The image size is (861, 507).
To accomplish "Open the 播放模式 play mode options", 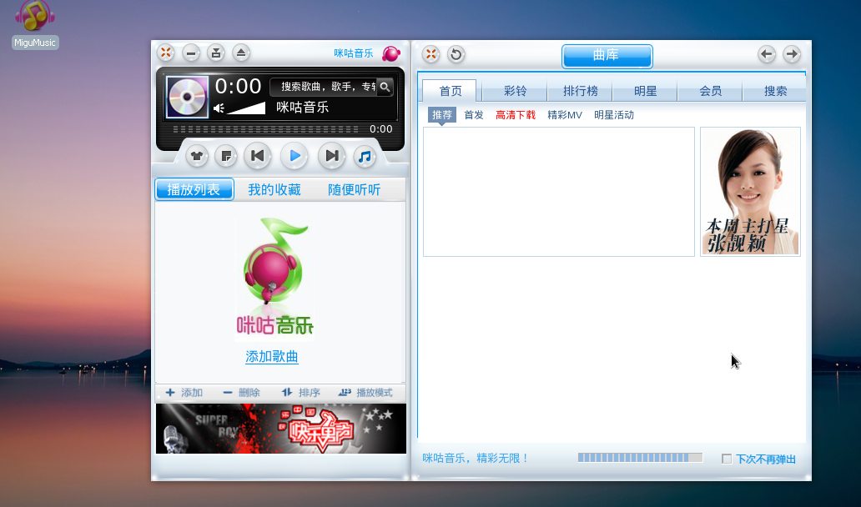I will pyautogui.click(x=365, y=392).
